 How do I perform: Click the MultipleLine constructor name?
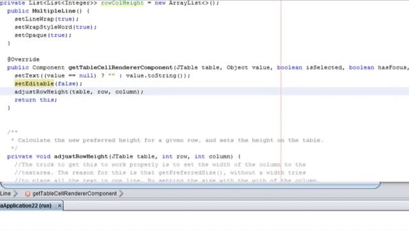pyautogui.click(x=54, y=11)
